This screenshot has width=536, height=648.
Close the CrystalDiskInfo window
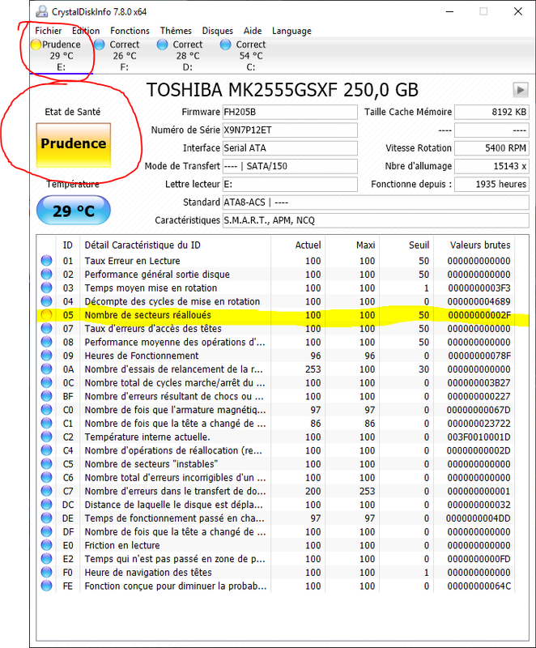tap(518, 11)
